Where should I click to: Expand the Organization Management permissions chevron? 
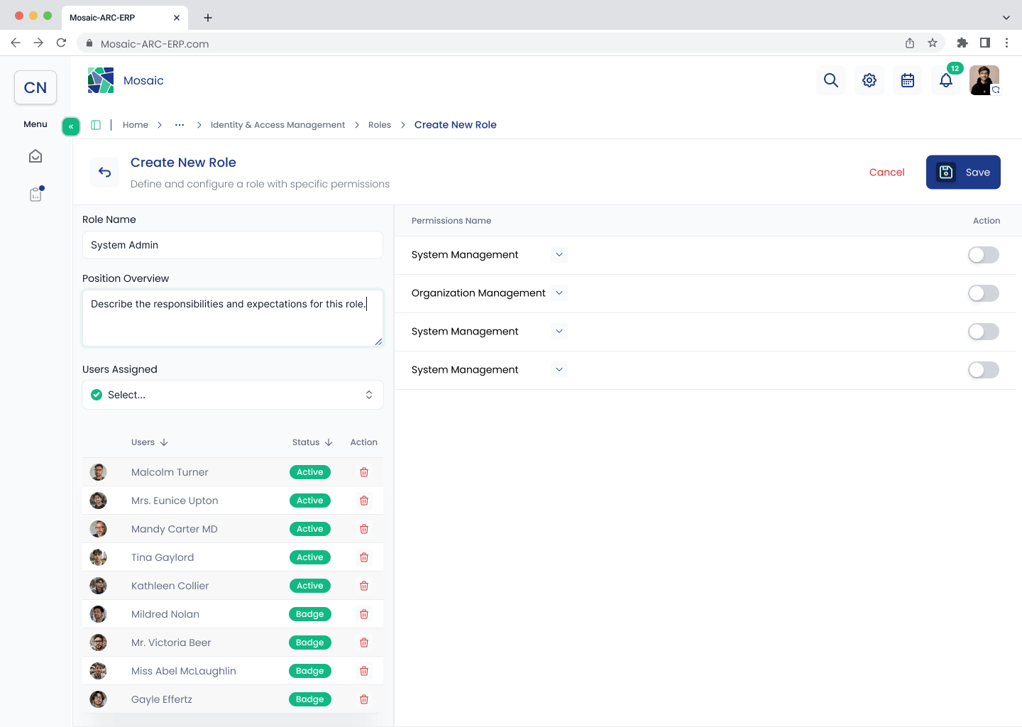pos(559,293)
